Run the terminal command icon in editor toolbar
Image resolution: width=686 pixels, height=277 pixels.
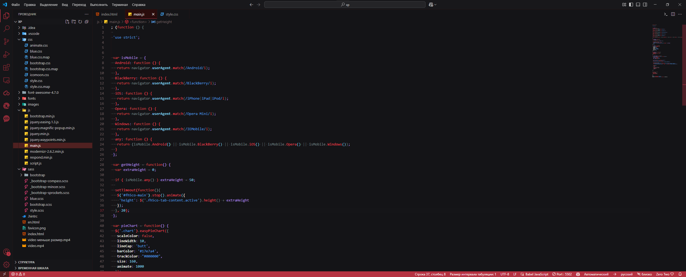click(x=666, y=14)
